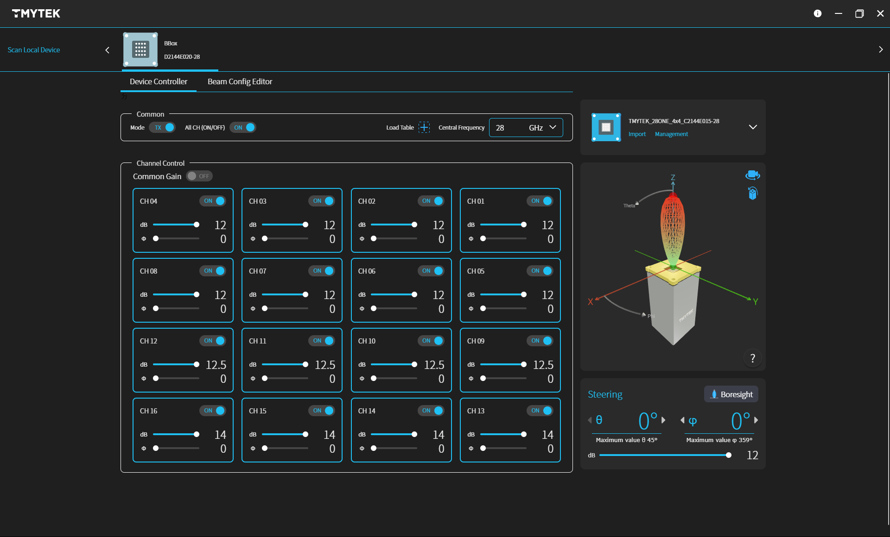Toggle the TX mode switch
The image size is (890, 537).
[162, 127]
